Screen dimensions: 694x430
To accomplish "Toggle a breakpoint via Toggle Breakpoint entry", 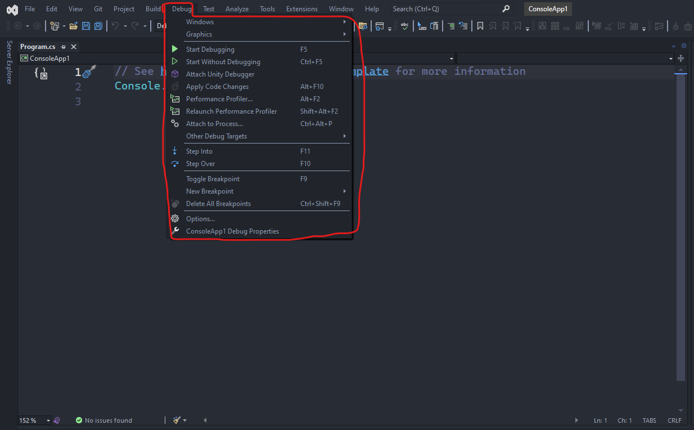I will click(260, 179).
